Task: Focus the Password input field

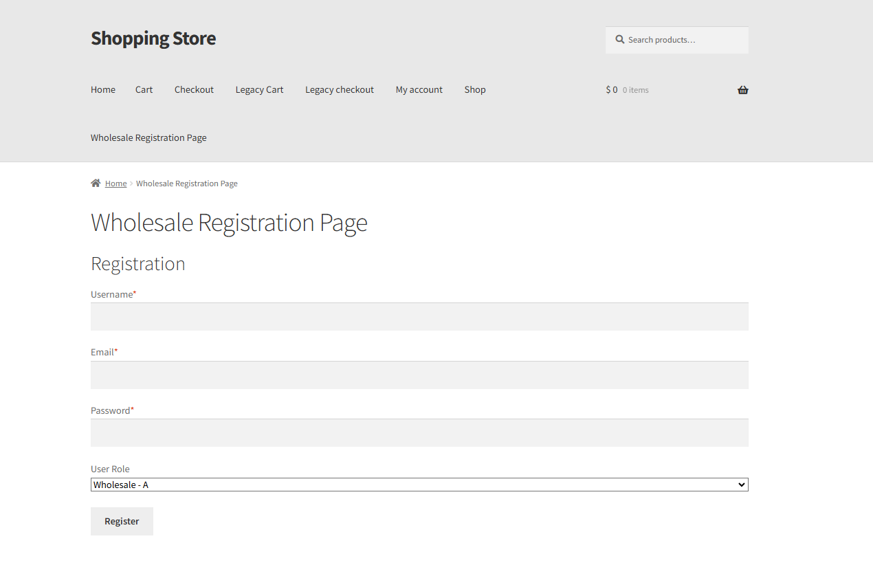Action: tap(419, 433)
